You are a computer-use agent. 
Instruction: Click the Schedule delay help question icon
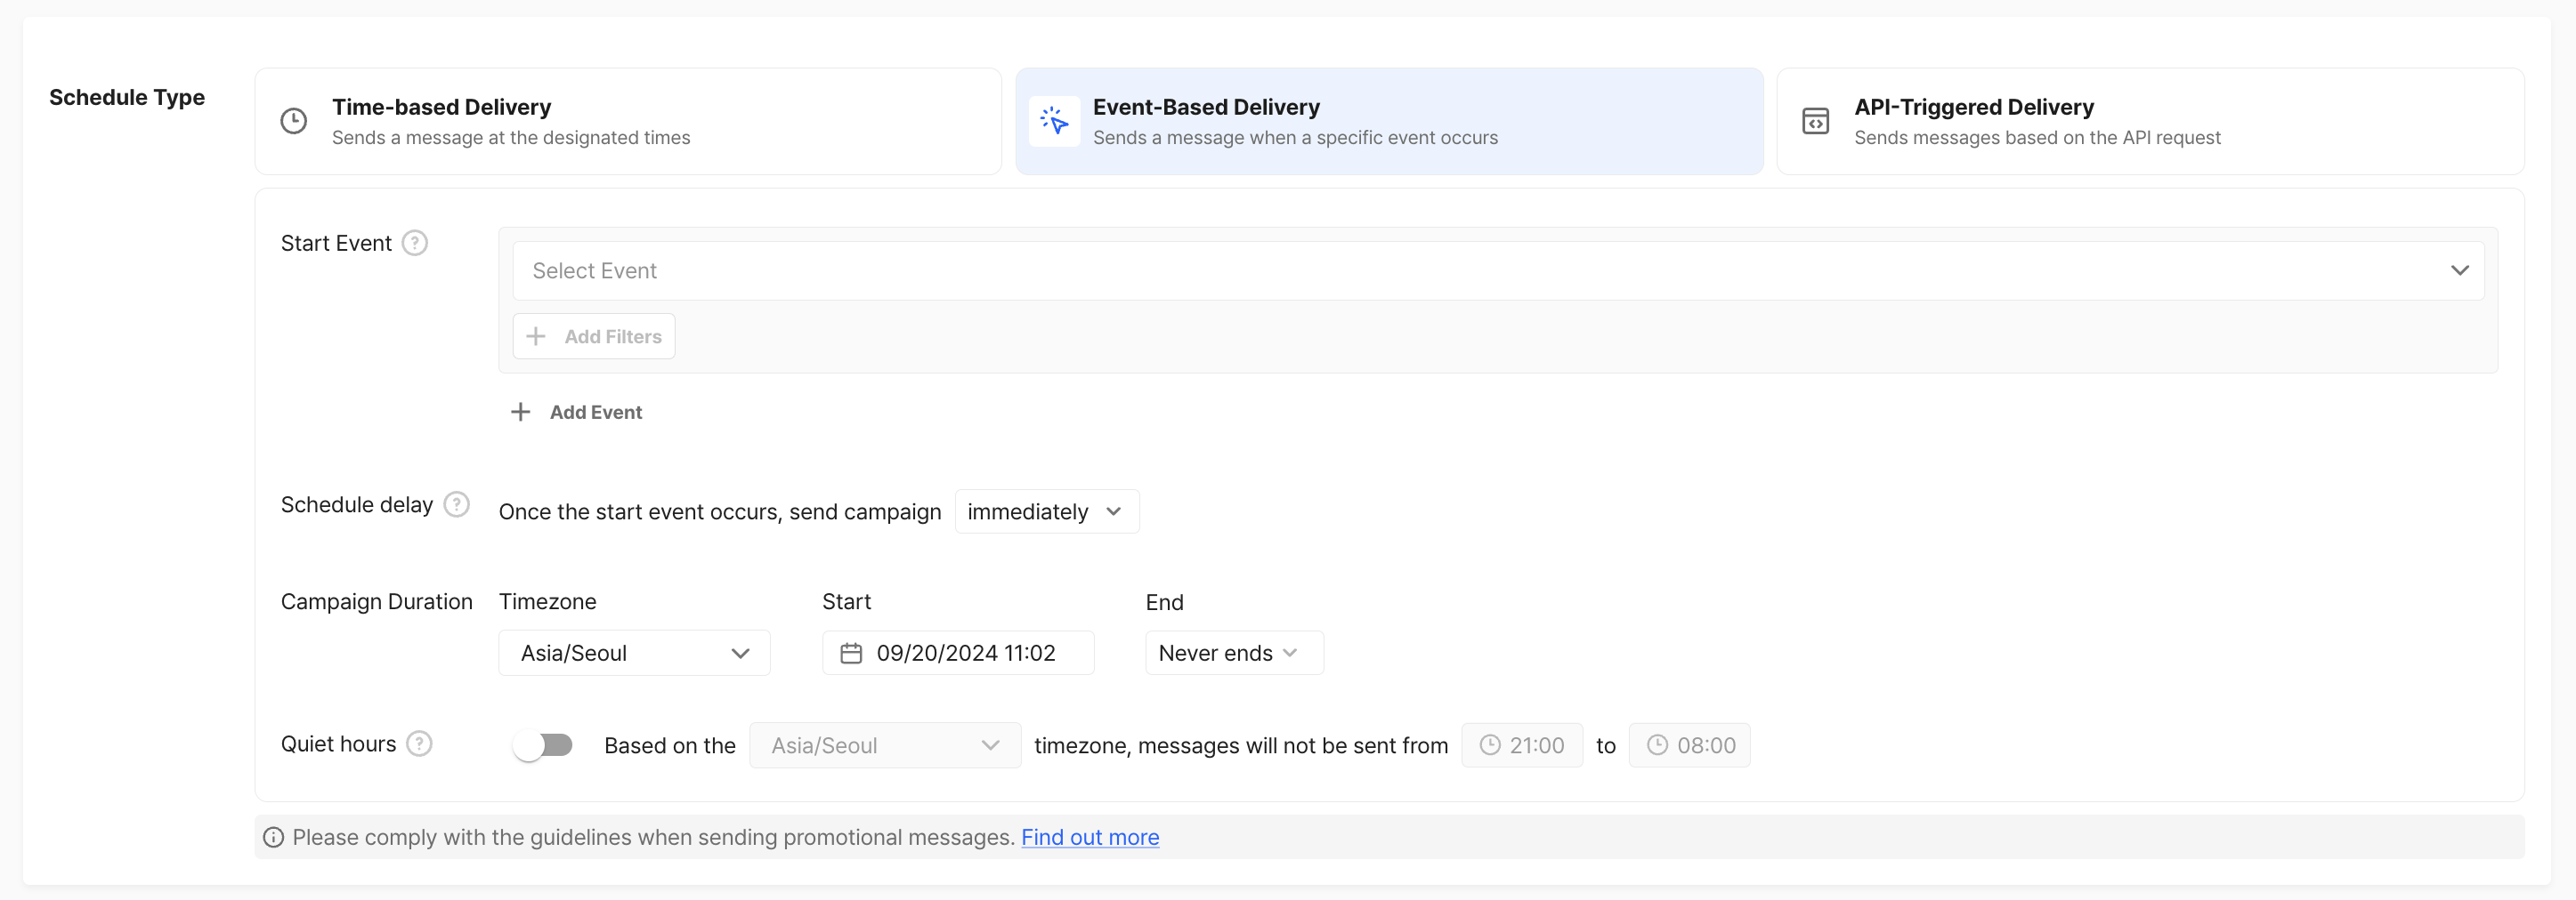pyautogui.click(x=456, y=504)
